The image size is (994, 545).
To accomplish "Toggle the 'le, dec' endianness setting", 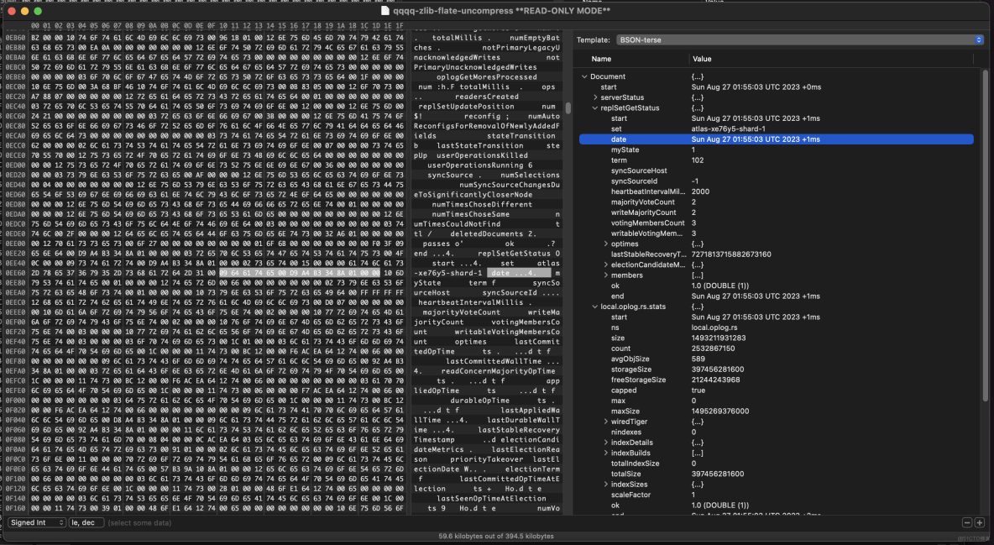I will pos(86,521).
